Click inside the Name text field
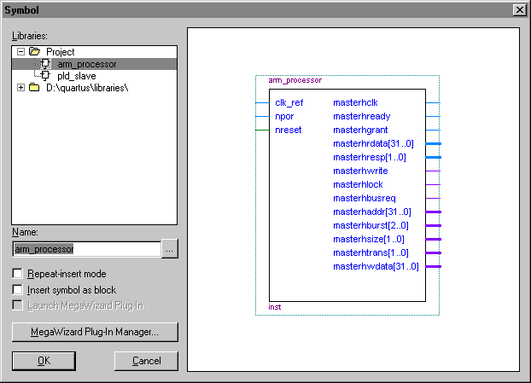 (x=85, y=249)
